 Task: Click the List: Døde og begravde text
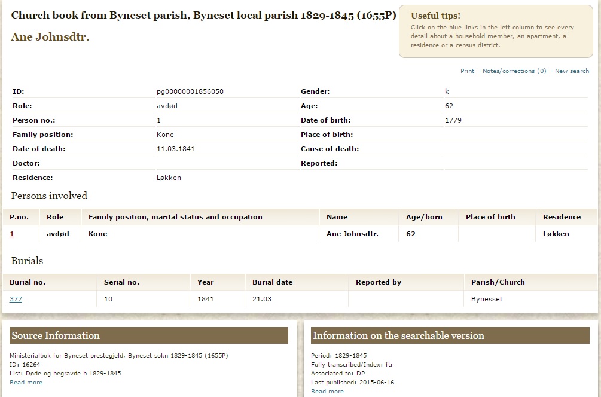pyautogui.click(x=65, y=373)
